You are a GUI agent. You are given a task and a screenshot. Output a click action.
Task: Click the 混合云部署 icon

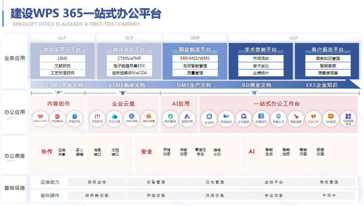pos(149,118)
